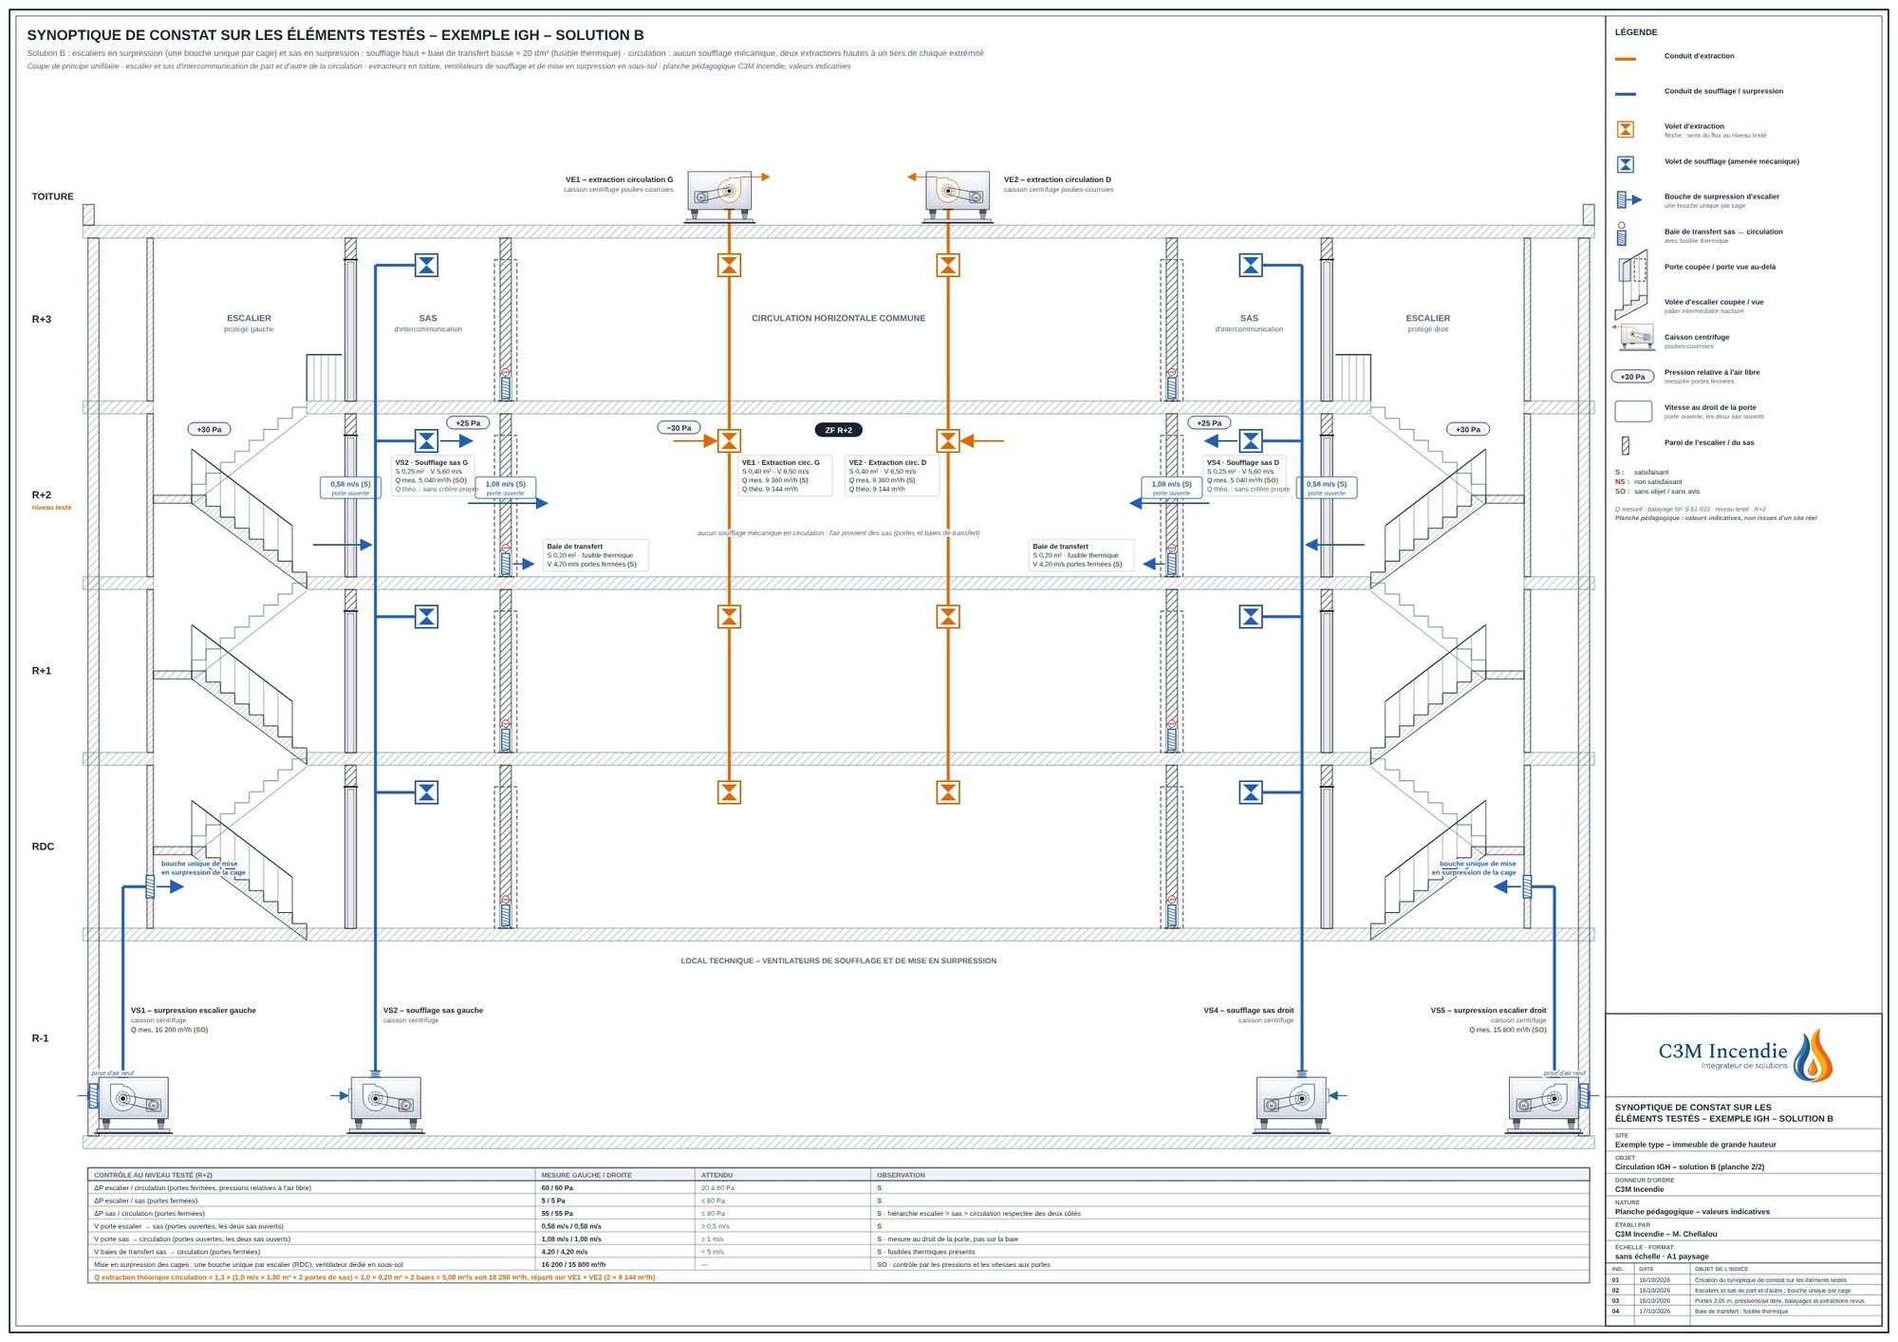This screenshot has height=1342, width=1898.
Task: Click the main title SYNOPTIQUE DE CONSTAT heading
Action: [x=335, y=35]
